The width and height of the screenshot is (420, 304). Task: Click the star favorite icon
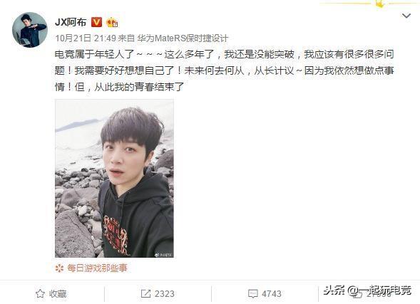coord(40,293)
